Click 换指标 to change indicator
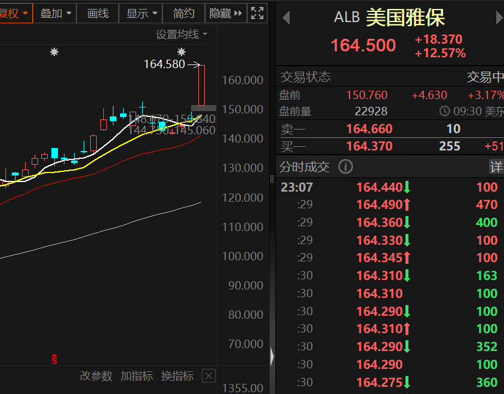Image resolution: width=504 pixels, height=394 pixels. click(x=177, y=375)
